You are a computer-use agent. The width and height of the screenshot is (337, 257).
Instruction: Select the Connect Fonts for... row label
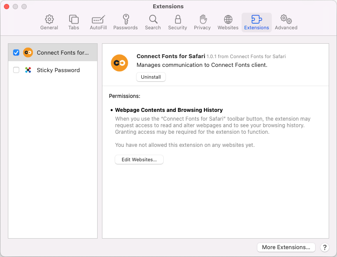click(63, 52)
